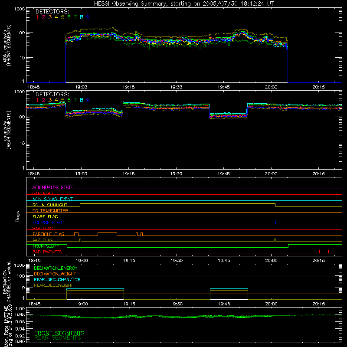Click the DETECTORS: heading in the rear segments panel
Image resolution: width=347 pixels, height=347 pixels.
tap(52, 95)
